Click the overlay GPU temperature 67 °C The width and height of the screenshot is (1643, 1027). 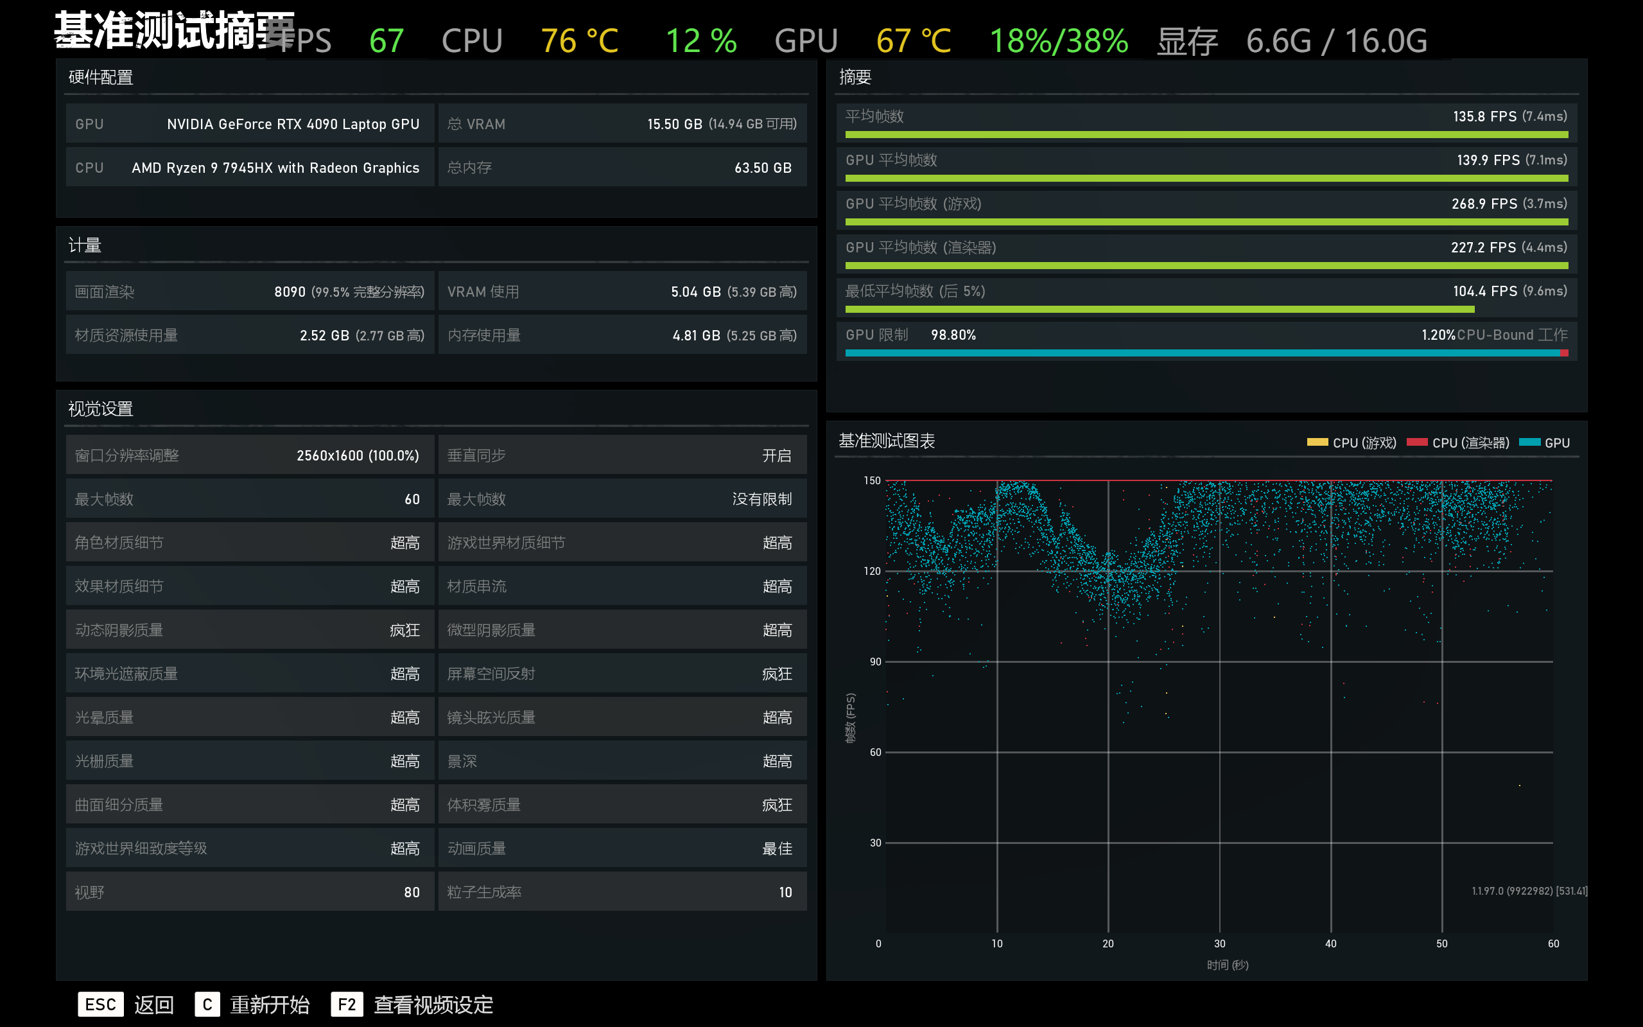[913, 40]
